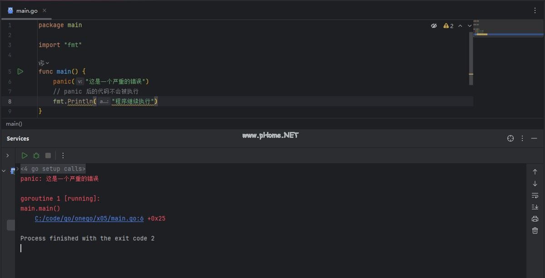Click the warning count indicator showing 2
545x278 pixels.
pos(448,26)
